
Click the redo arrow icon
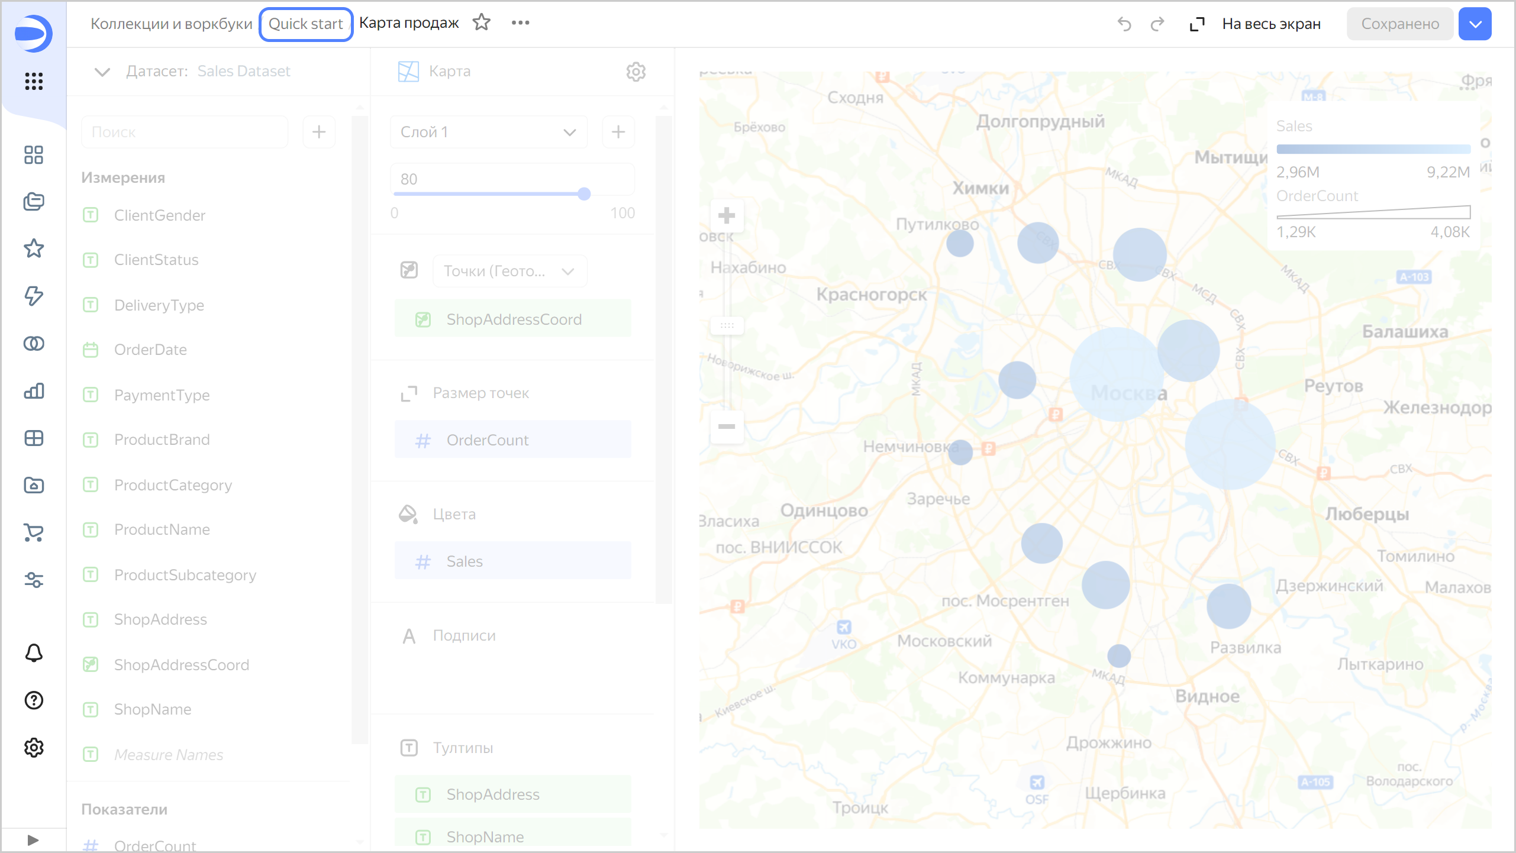(1157, 24)
